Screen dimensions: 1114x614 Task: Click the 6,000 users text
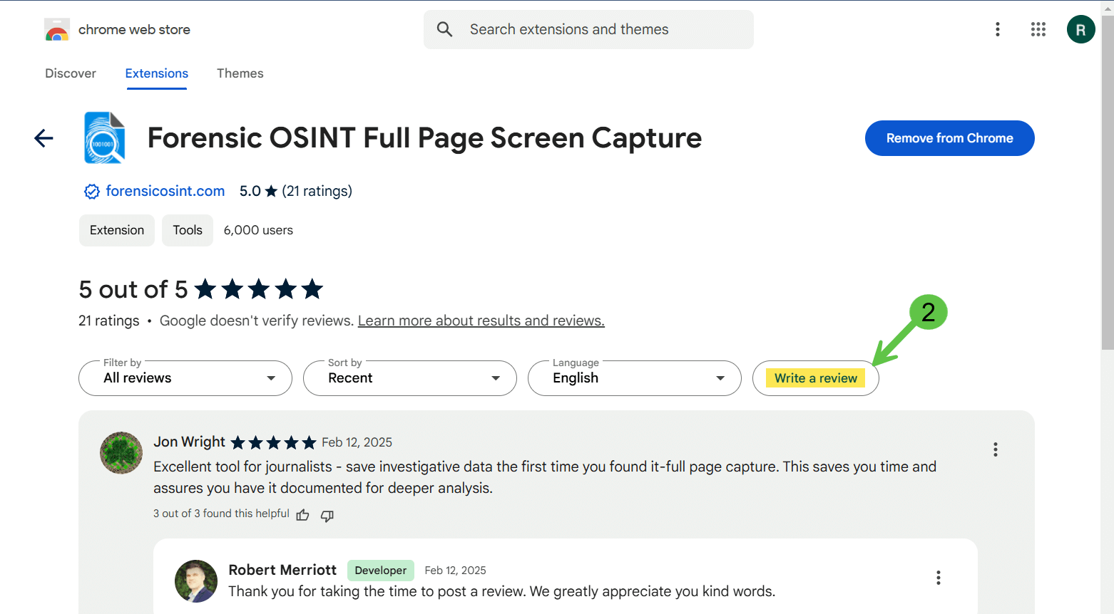258,230
